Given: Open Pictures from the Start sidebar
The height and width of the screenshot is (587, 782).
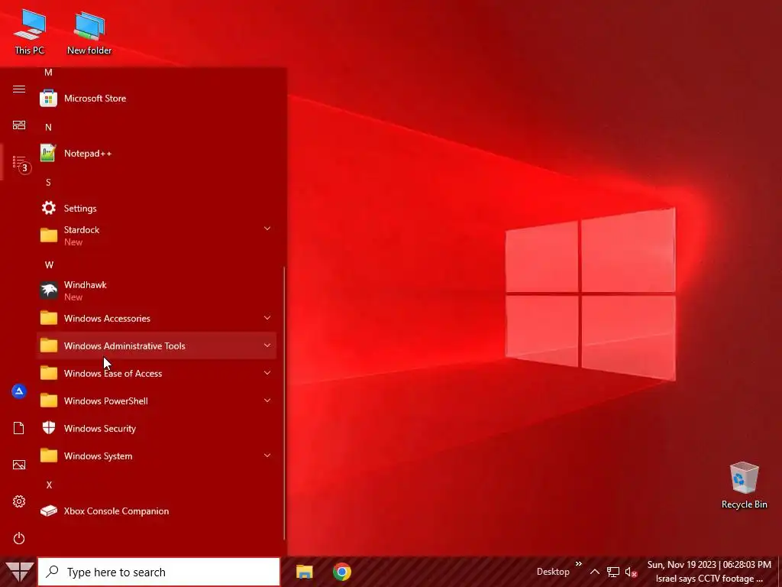Looking at the screenshot, I should pyautogui.click(x=19, y=465).
